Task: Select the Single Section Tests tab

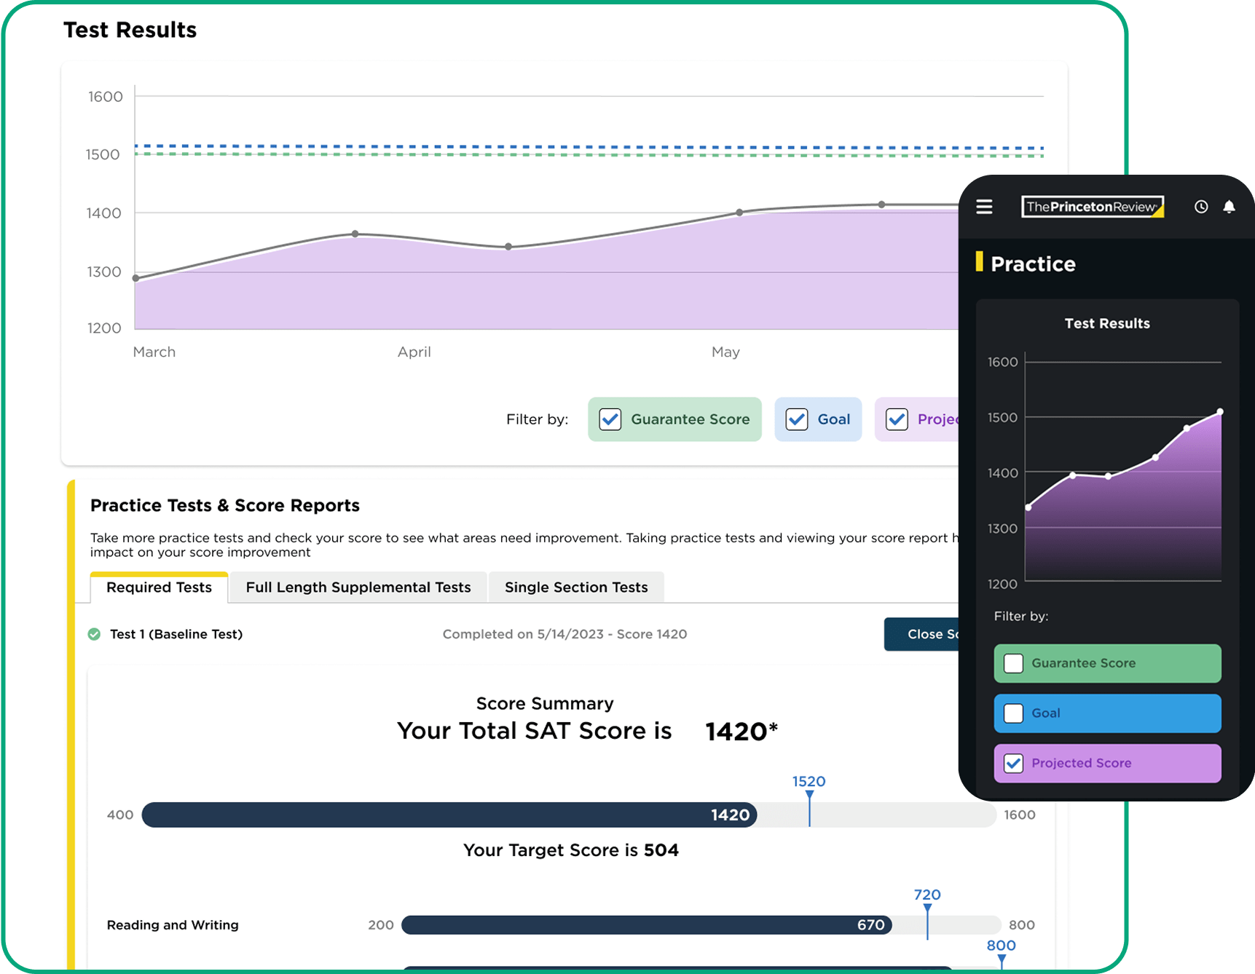Action: [x=575, y=587]
